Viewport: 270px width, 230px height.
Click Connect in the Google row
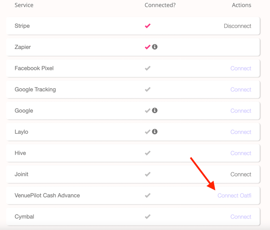coord(241,111)
